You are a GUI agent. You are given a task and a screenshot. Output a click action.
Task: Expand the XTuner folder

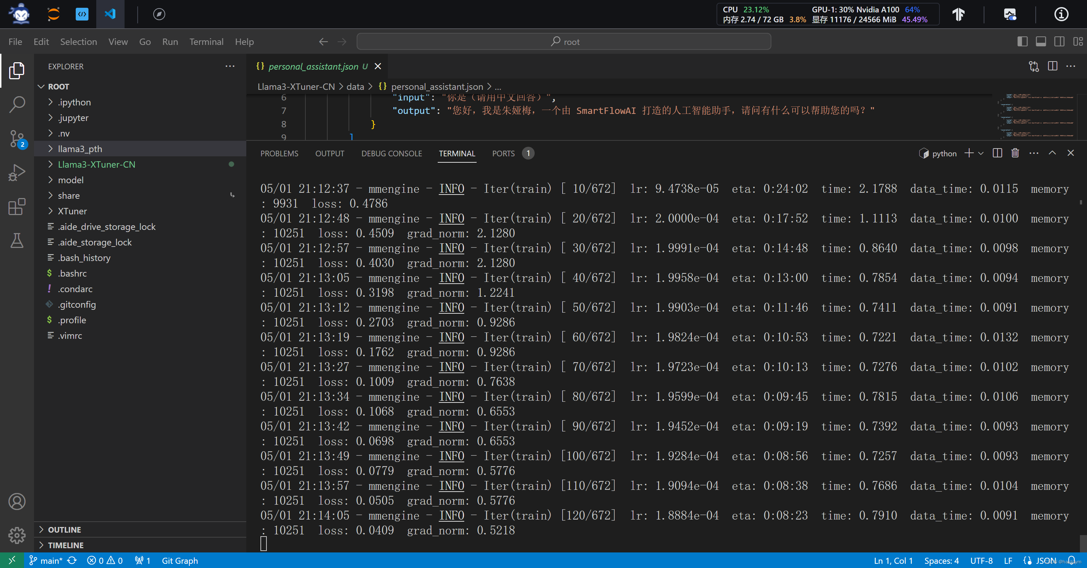click(140, 211)
